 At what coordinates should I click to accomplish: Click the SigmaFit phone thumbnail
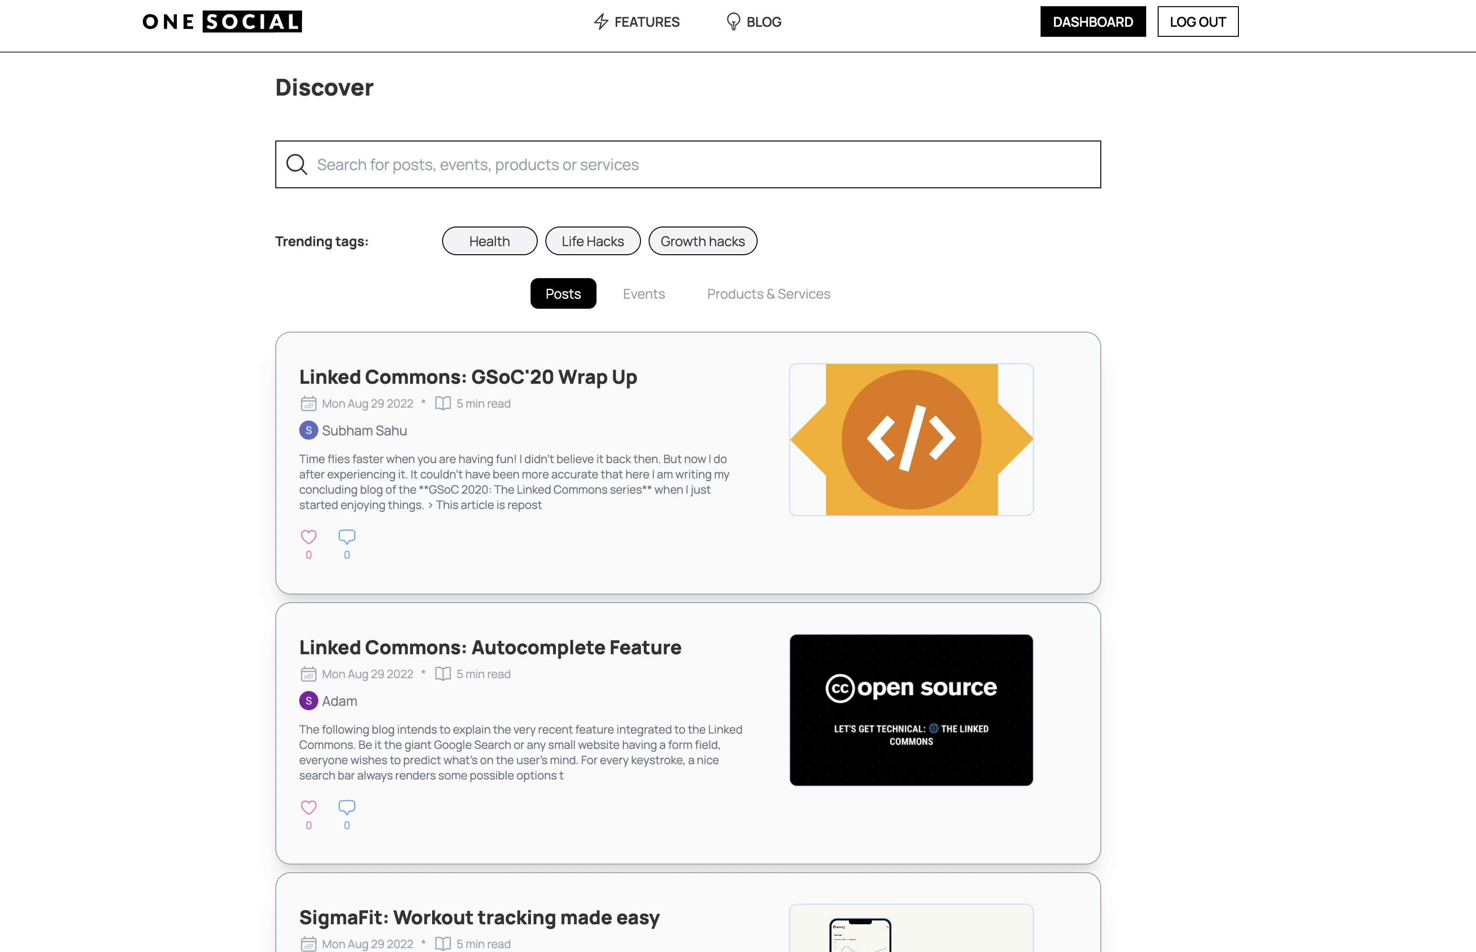pos(911,929)
